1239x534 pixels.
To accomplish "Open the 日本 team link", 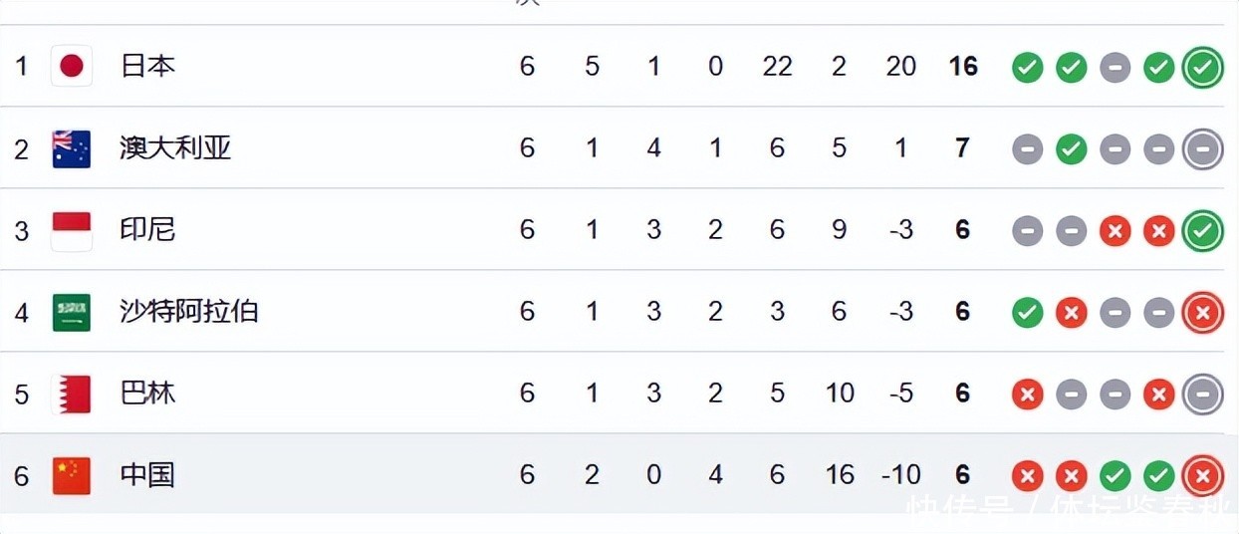I will (x=147, y=67).
